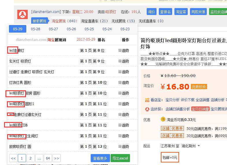Switch to the 05-28 date tab

(36, 29)
